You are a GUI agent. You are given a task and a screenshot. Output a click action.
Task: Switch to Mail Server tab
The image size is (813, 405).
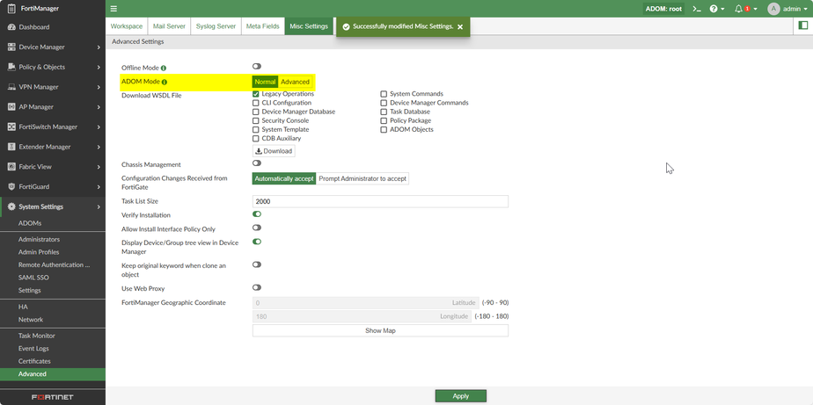coord(169,25)
